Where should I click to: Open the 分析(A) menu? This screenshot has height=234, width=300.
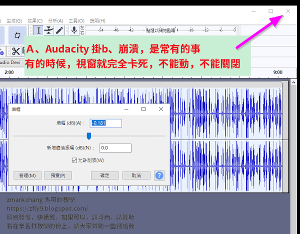point(55,21)
